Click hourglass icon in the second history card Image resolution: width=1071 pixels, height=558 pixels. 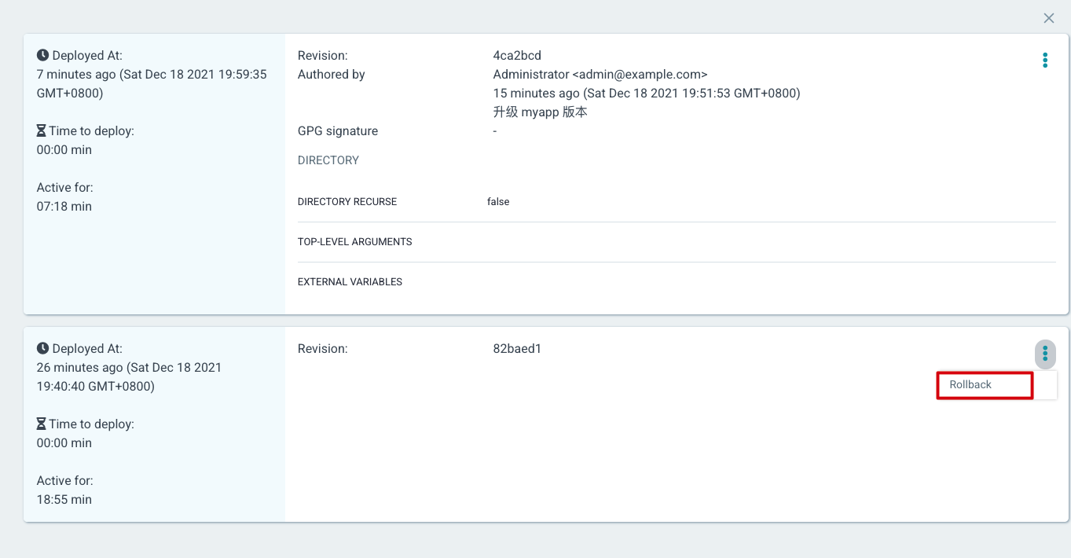42,424
